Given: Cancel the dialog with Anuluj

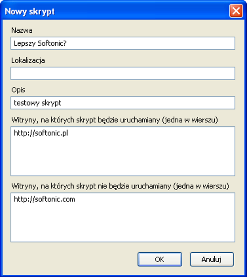Looking at the screenshot, I should 212,259.
